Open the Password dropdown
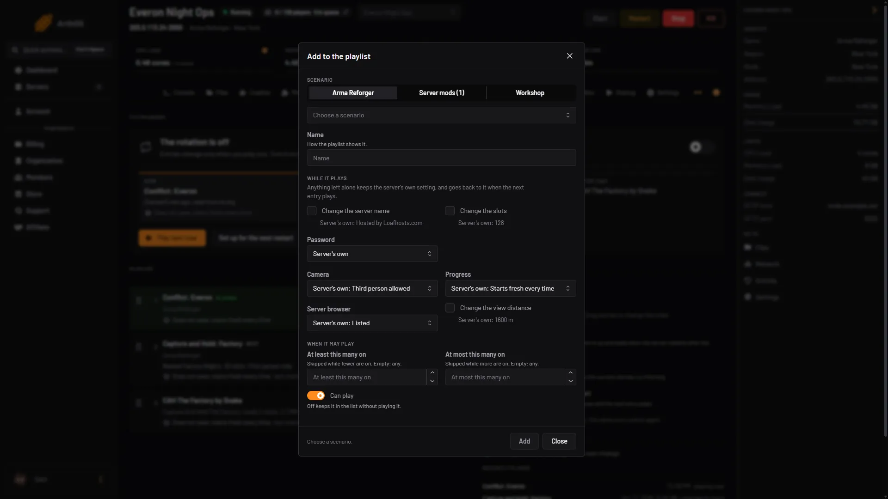This screenshot has height=499, width=888. point(372,254)
